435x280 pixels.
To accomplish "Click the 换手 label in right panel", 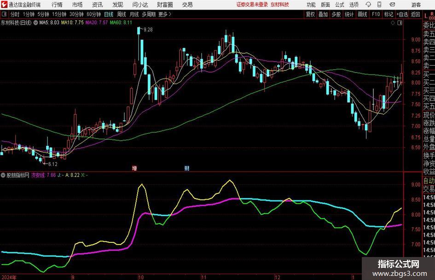I will click(x=429, y=155).
